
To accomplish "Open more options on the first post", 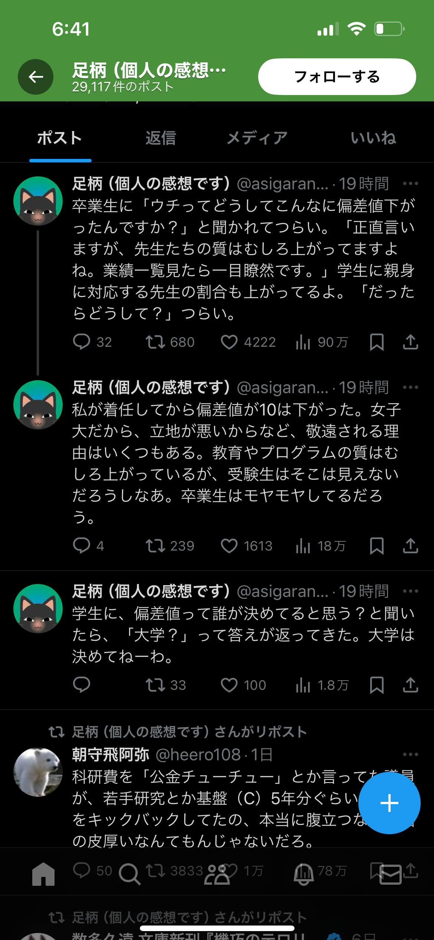I will tap(410, 183).
